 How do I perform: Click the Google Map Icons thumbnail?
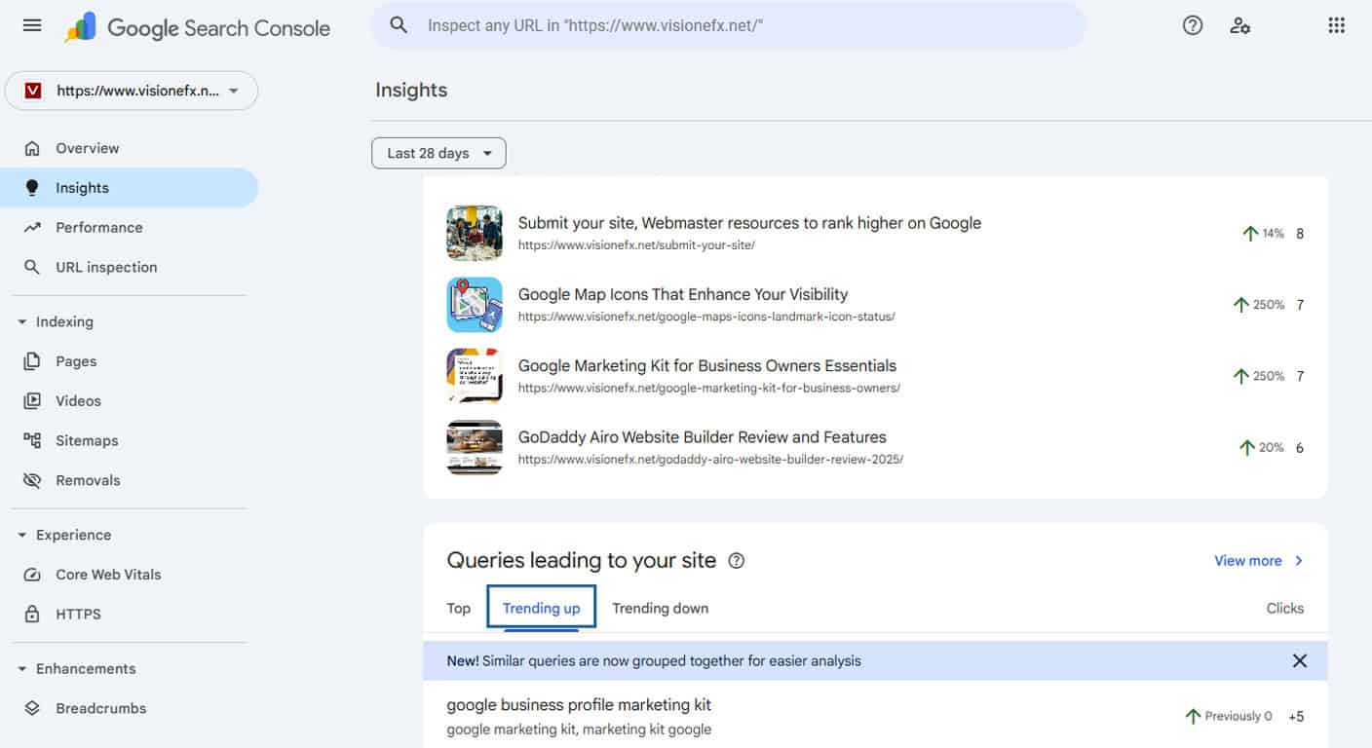[475, 305]
